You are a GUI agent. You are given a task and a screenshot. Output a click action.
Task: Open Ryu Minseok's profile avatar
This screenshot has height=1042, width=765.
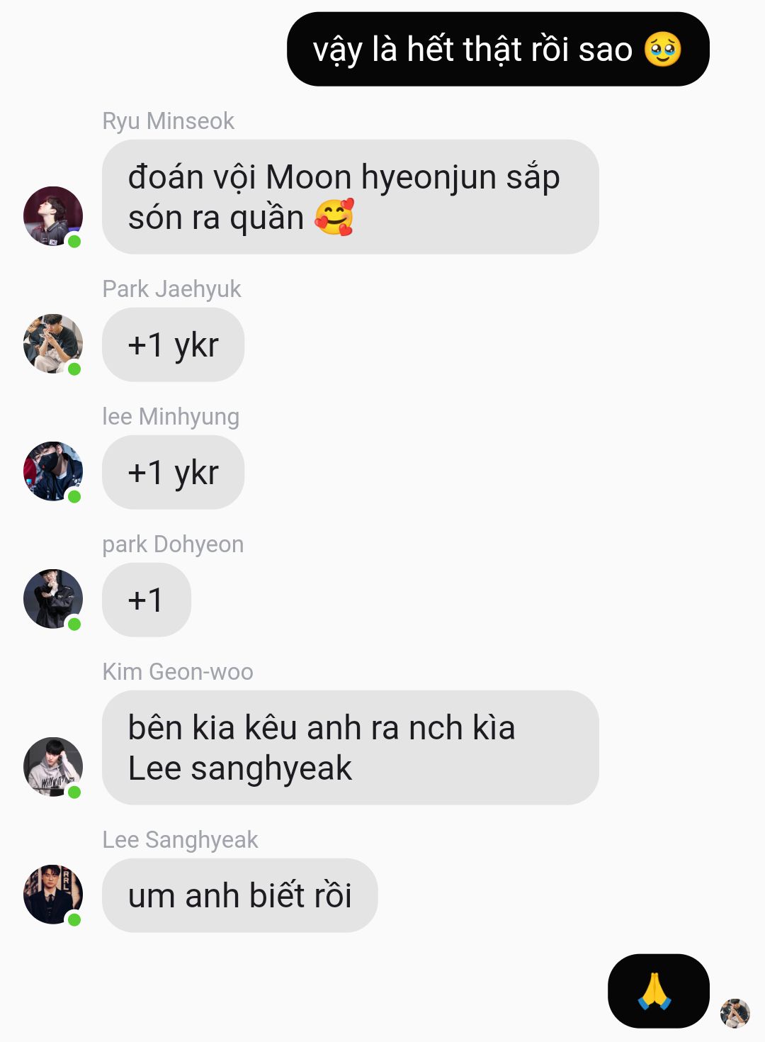point(53,216)
